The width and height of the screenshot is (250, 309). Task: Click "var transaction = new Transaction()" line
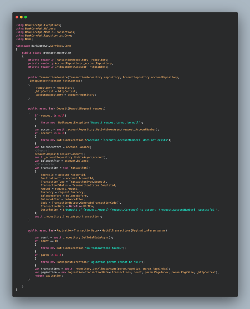point(62,168)
